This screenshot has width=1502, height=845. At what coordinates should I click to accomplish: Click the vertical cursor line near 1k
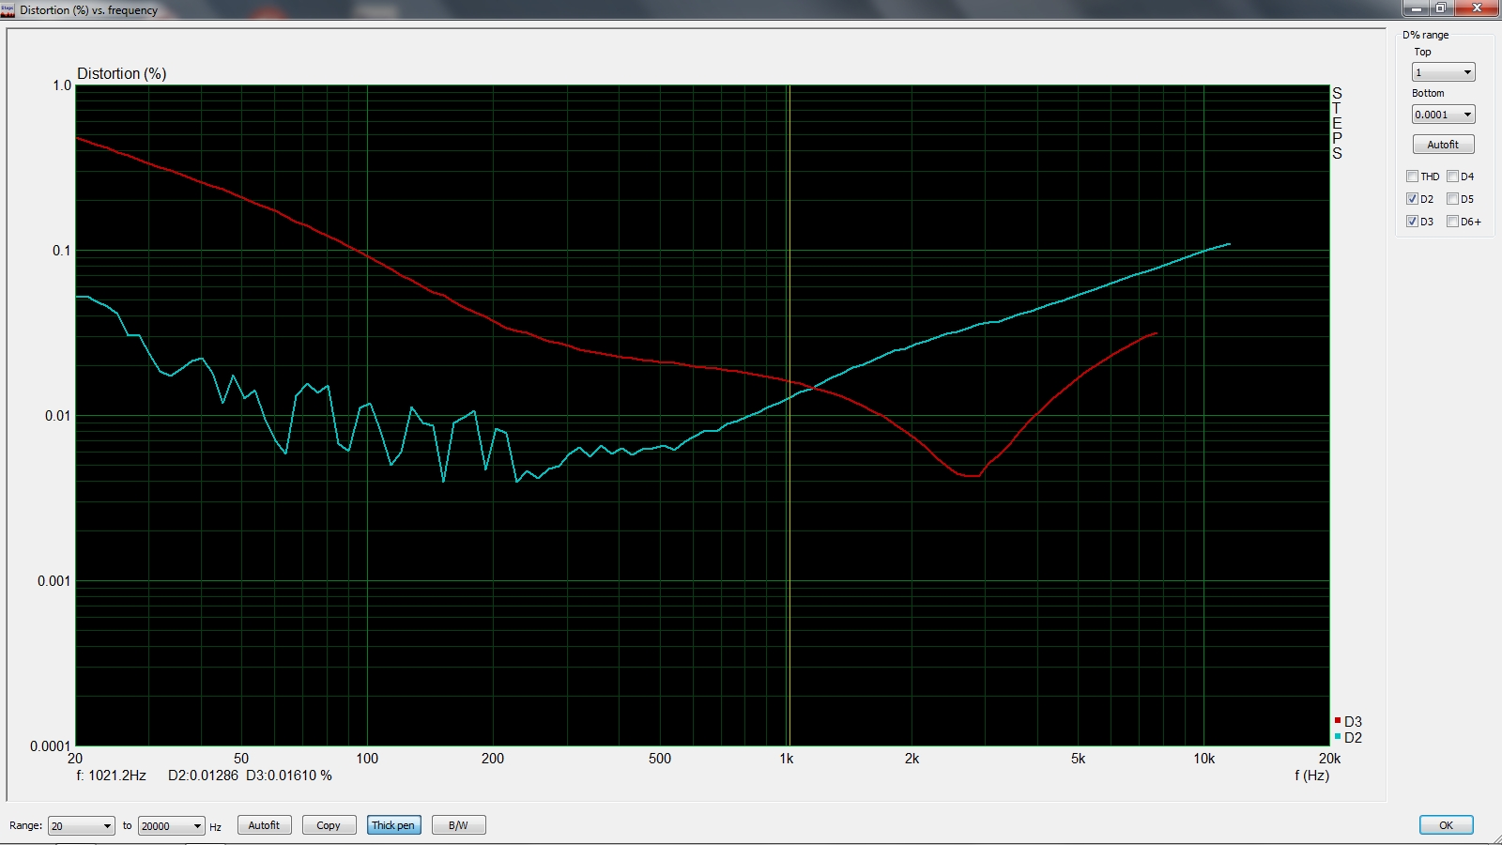(789, 415)
